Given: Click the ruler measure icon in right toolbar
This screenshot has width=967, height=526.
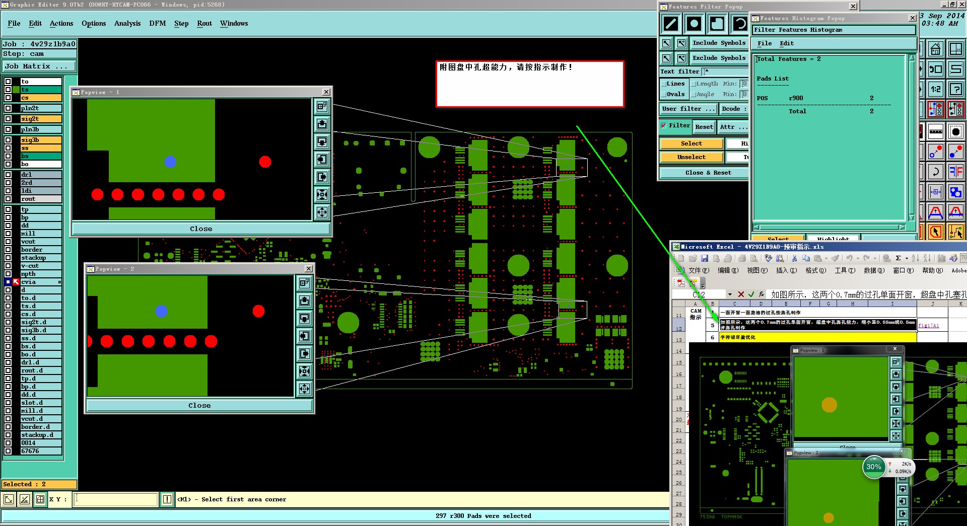Looking at the screenshot, I should pyautogui.click(x=935, y=131).
